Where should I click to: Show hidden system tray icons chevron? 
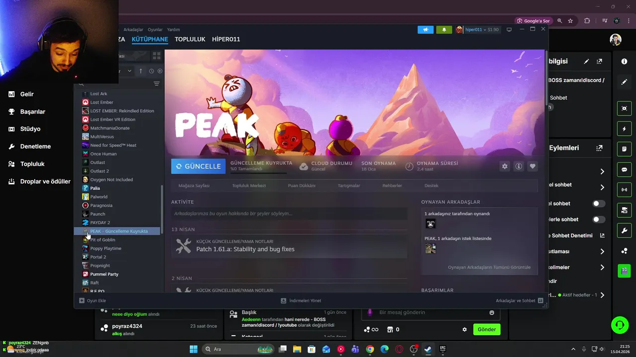(x=573, y=349)
